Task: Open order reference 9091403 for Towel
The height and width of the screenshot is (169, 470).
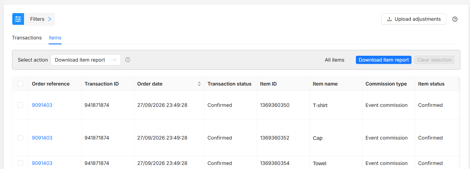Action: coord(42,163)
